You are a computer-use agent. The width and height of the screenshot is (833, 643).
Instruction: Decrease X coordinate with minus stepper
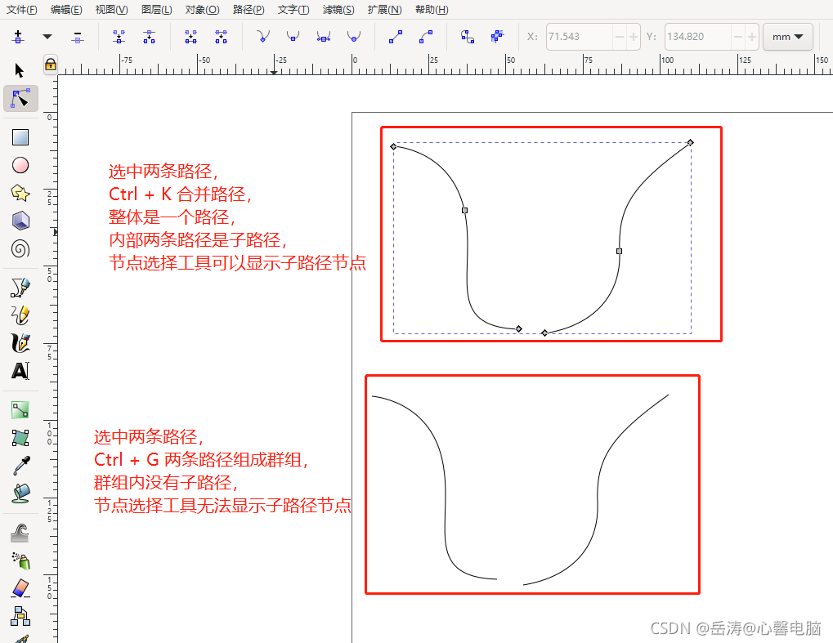coord(620,37)
